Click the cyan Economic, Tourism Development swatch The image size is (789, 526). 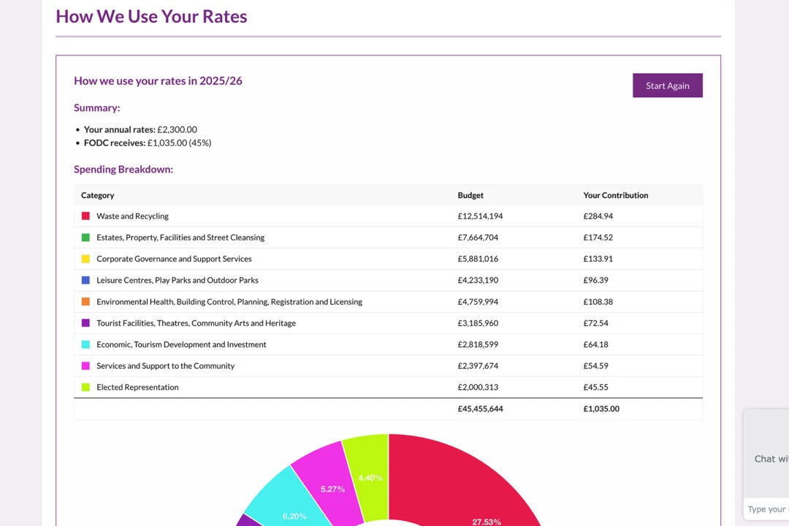point(85,344)
